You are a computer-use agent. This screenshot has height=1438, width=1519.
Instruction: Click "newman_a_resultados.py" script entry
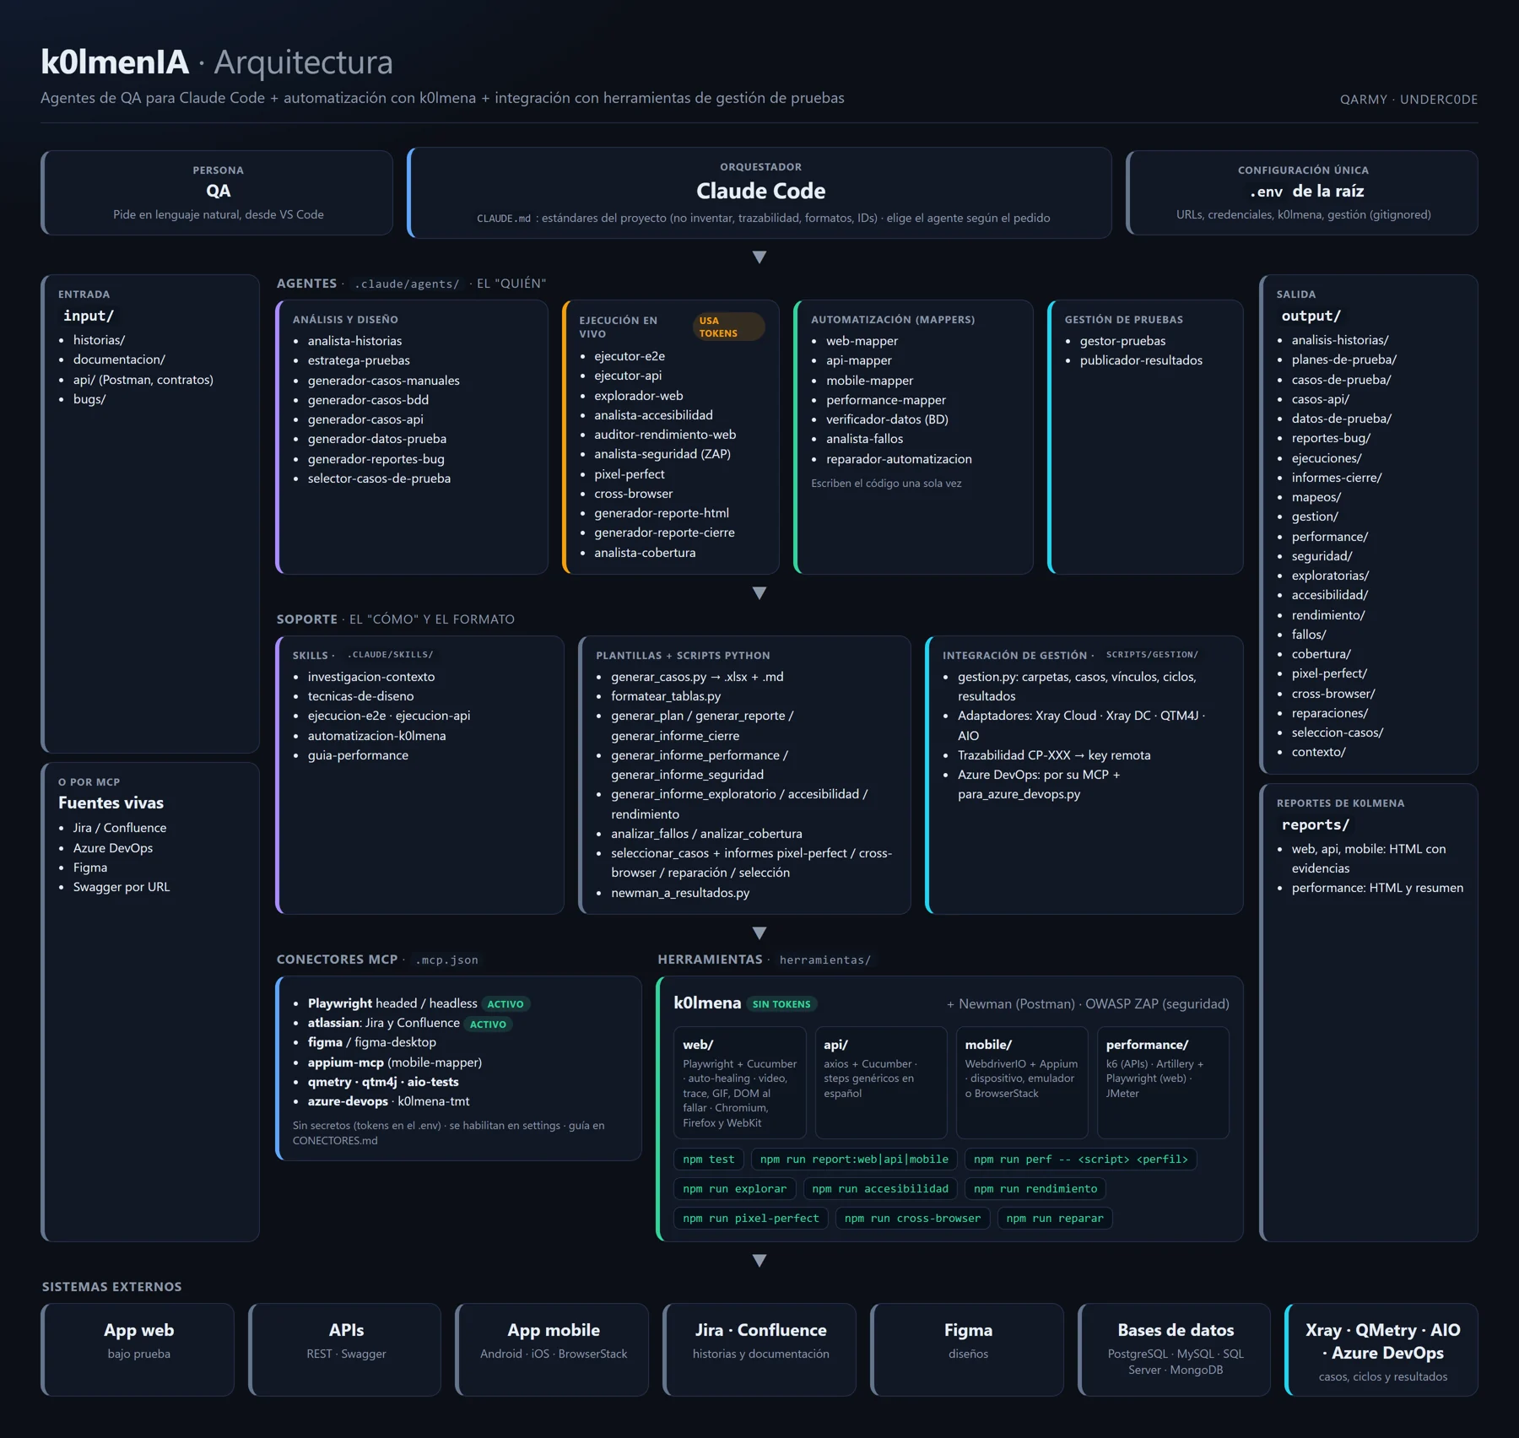tap(680, 893)
